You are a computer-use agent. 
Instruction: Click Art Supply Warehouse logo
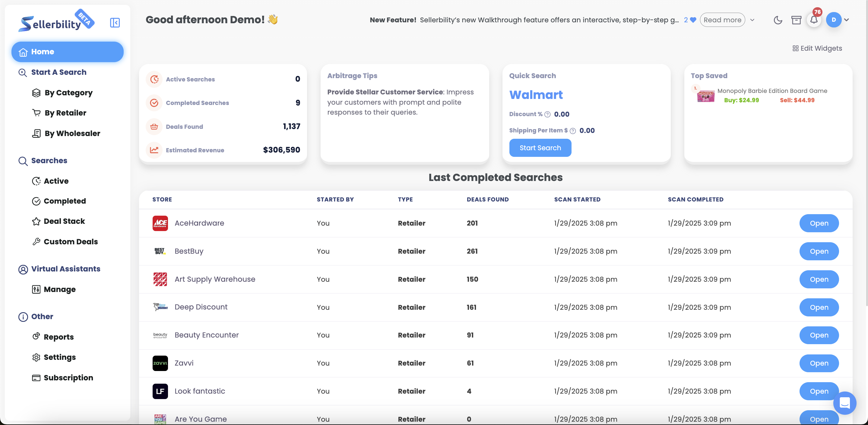pos(160,279)
